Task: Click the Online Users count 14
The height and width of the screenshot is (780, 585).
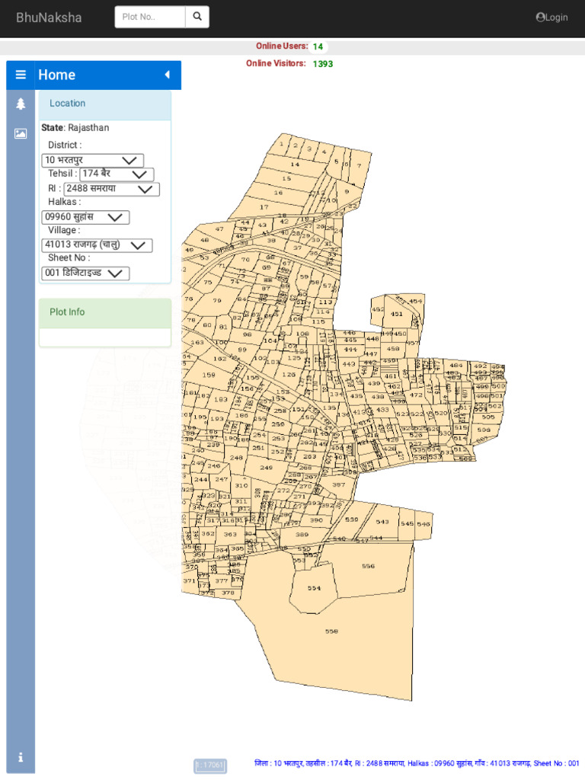Action: [318, 46]
